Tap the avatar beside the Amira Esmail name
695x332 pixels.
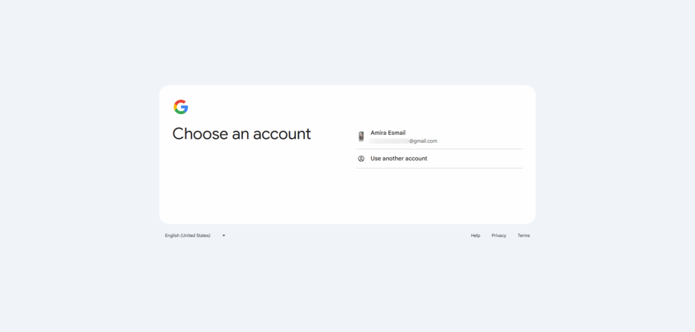click(x=361, y=136)
